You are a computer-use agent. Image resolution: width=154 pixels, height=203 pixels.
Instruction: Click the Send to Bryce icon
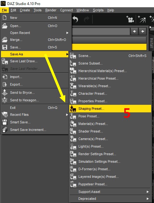pyautogui.click(x=5, y=93)
